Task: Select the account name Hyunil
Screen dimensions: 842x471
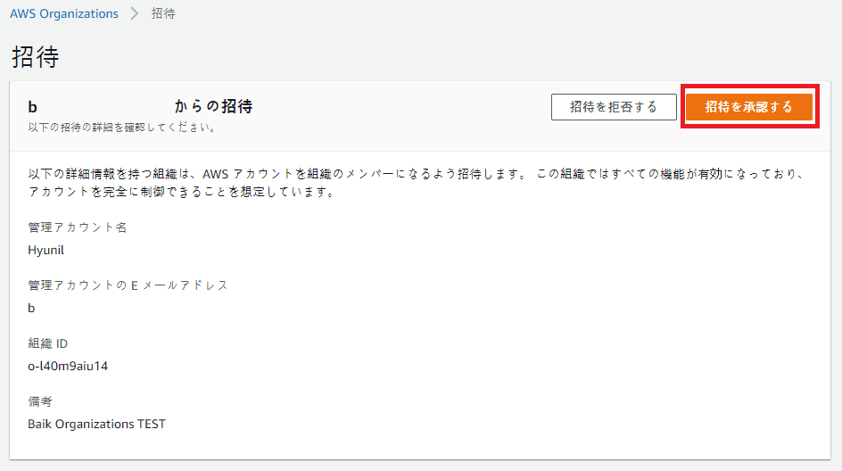Action: [x=46, y=250]
